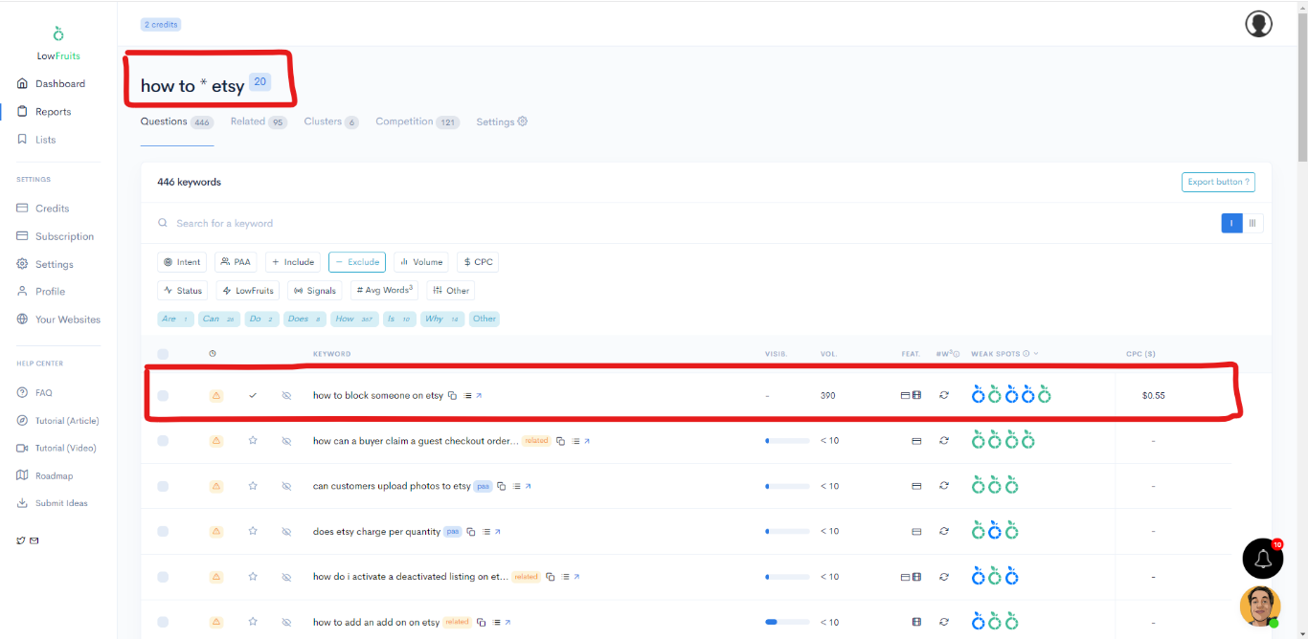Click the Export button
Image resolution: width=1308 pixels, height=639 pixels.
(1218, 182)
